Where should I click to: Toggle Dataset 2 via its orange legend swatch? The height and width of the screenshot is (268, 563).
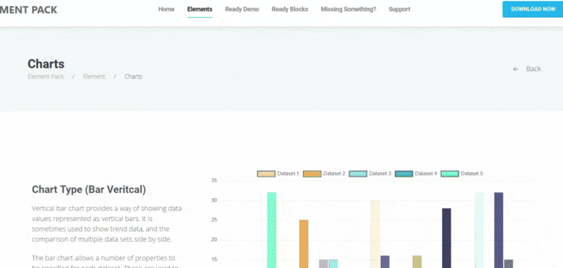[x=312, y=174]
